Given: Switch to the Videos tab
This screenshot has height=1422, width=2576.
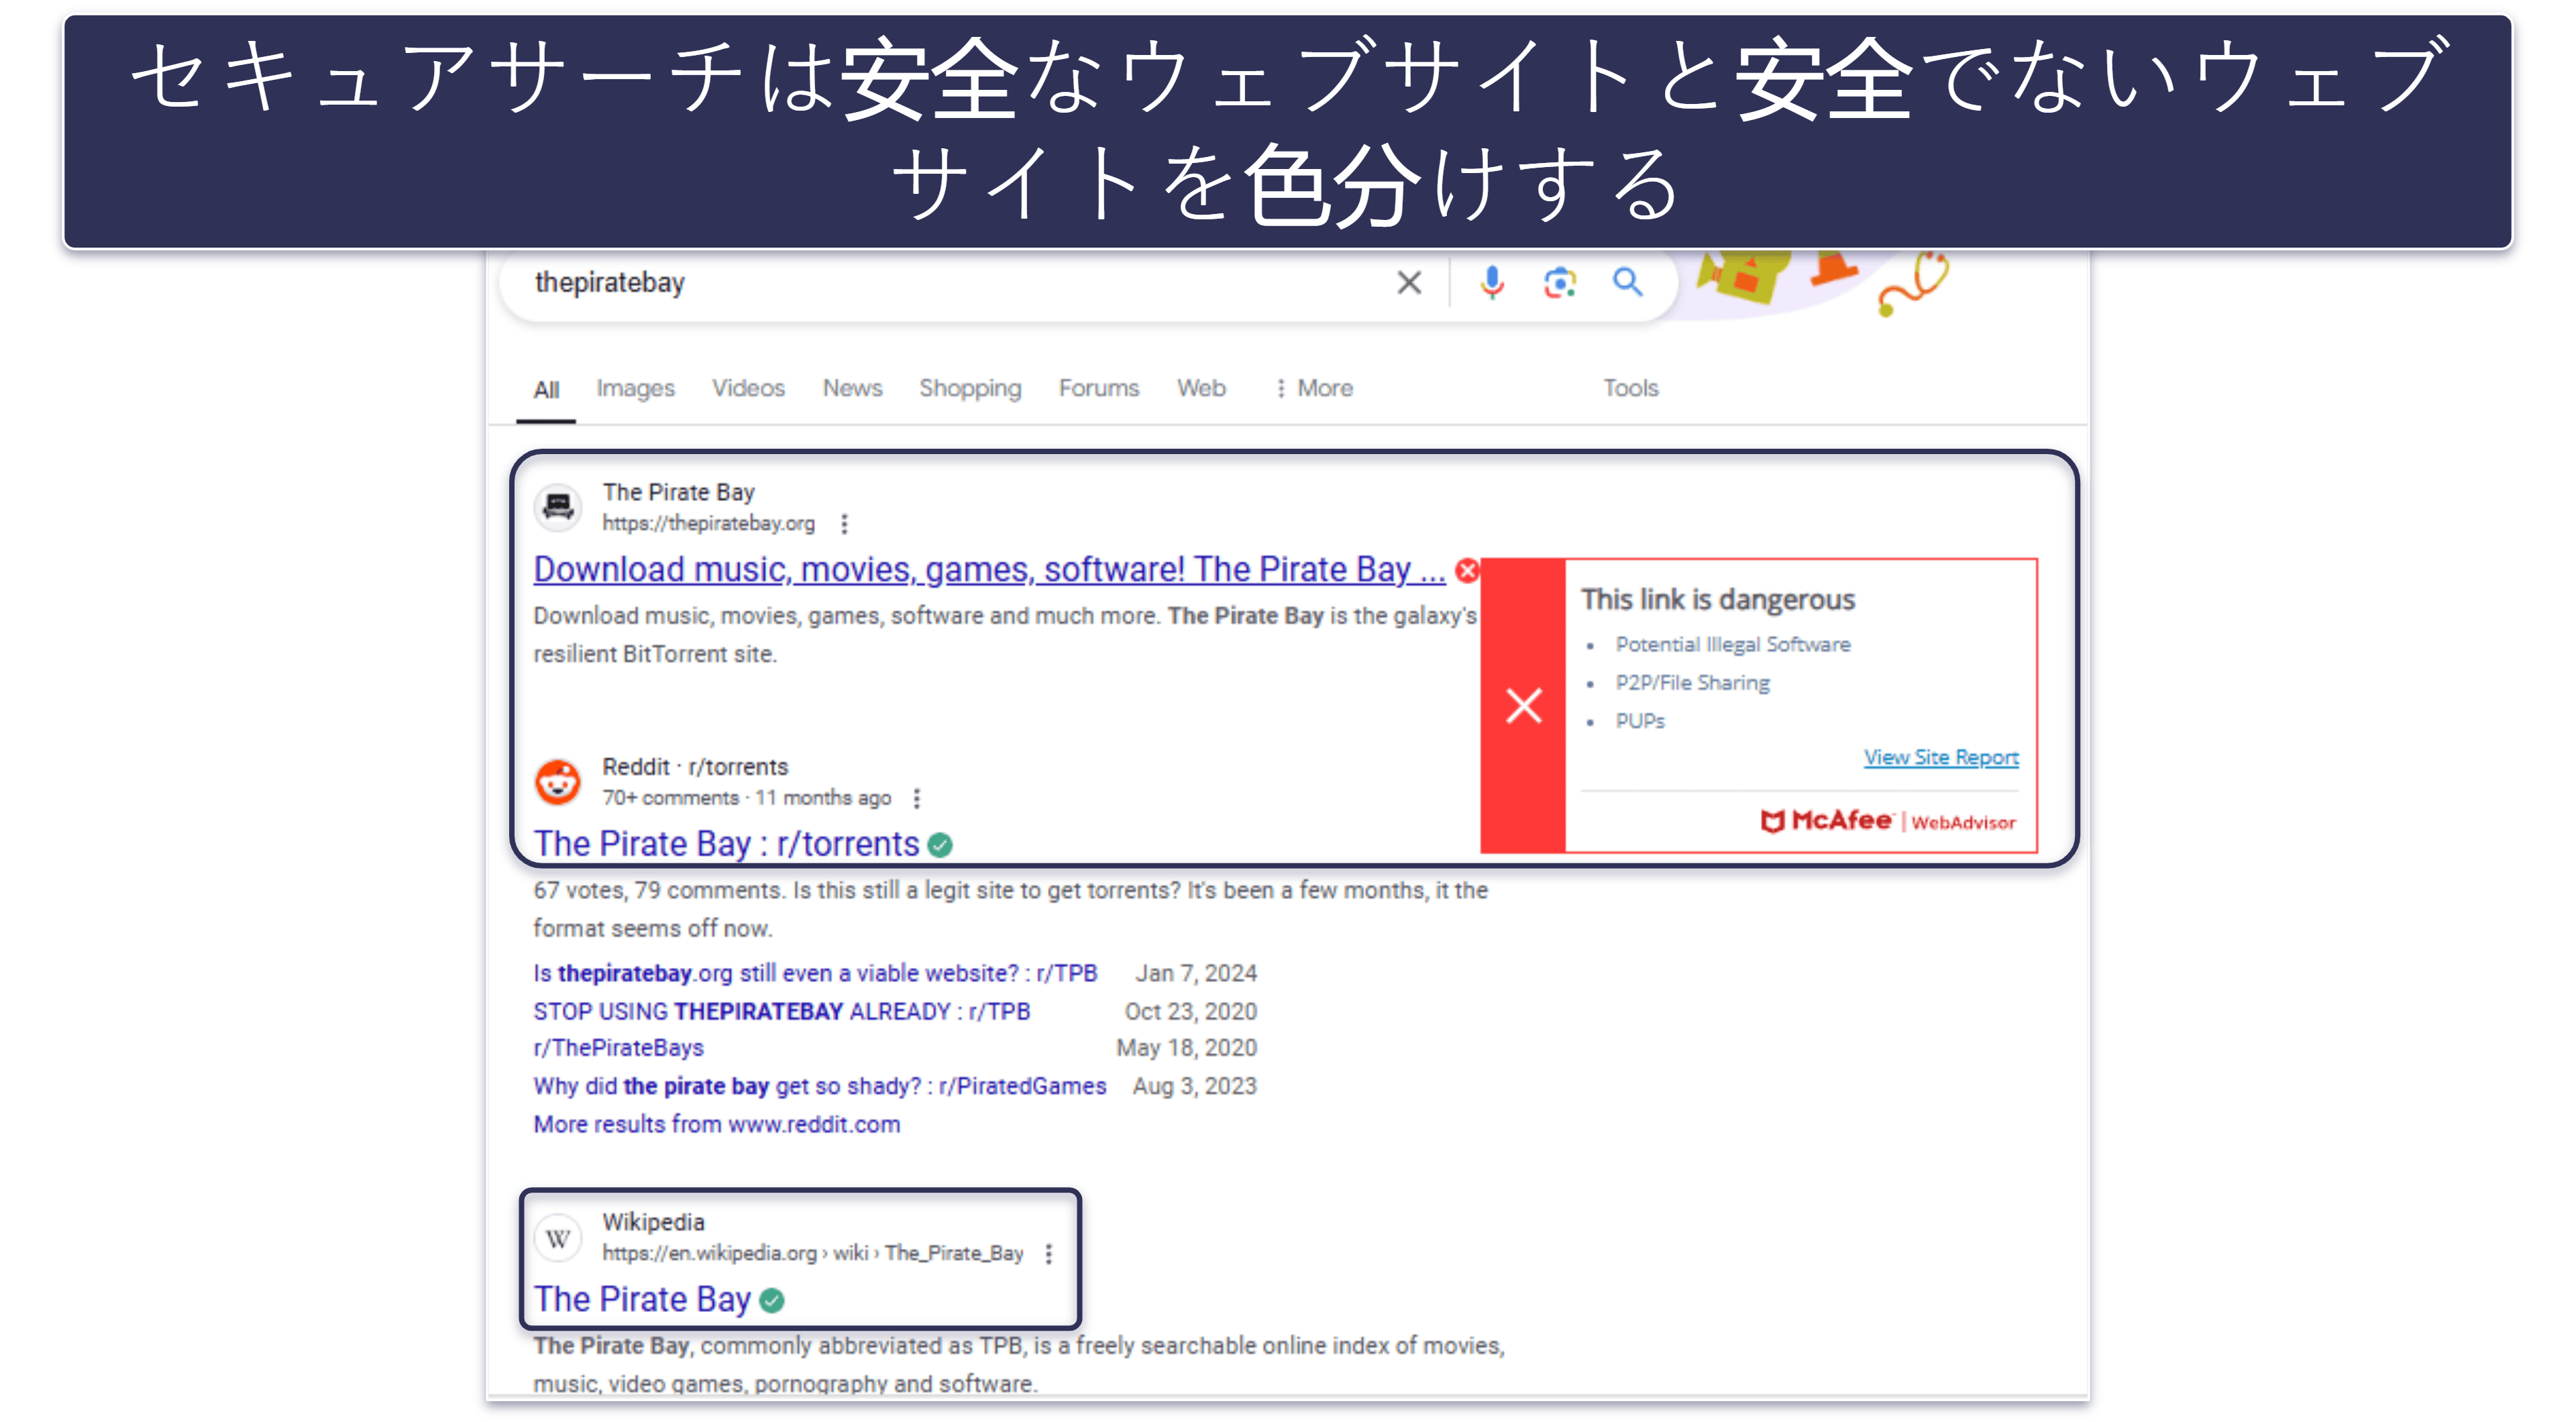Looking at the screenshot, I should (x=748, y=388).
